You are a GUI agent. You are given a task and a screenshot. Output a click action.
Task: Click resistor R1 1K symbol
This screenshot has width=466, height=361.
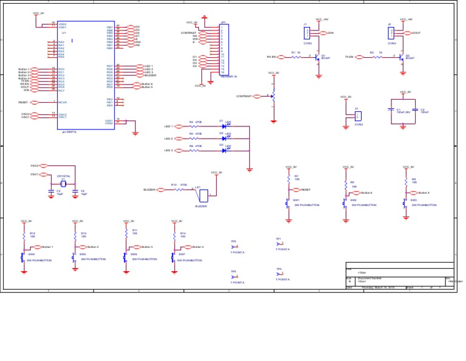[295, 57]
